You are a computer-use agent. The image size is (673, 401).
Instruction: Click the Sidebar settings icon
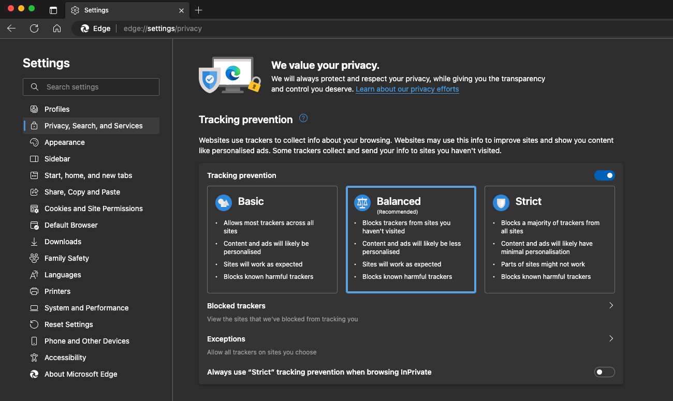point(34,159)
